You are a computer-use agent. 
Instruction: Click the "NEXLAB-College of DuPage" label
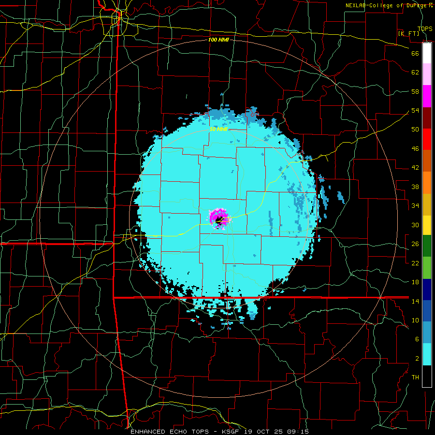(386, 5)
